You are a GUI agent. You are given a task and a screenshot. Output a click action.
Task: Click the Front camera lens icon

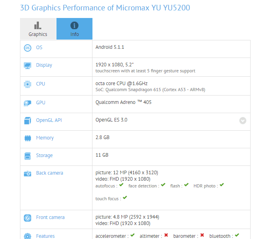[x=28, y=218]
